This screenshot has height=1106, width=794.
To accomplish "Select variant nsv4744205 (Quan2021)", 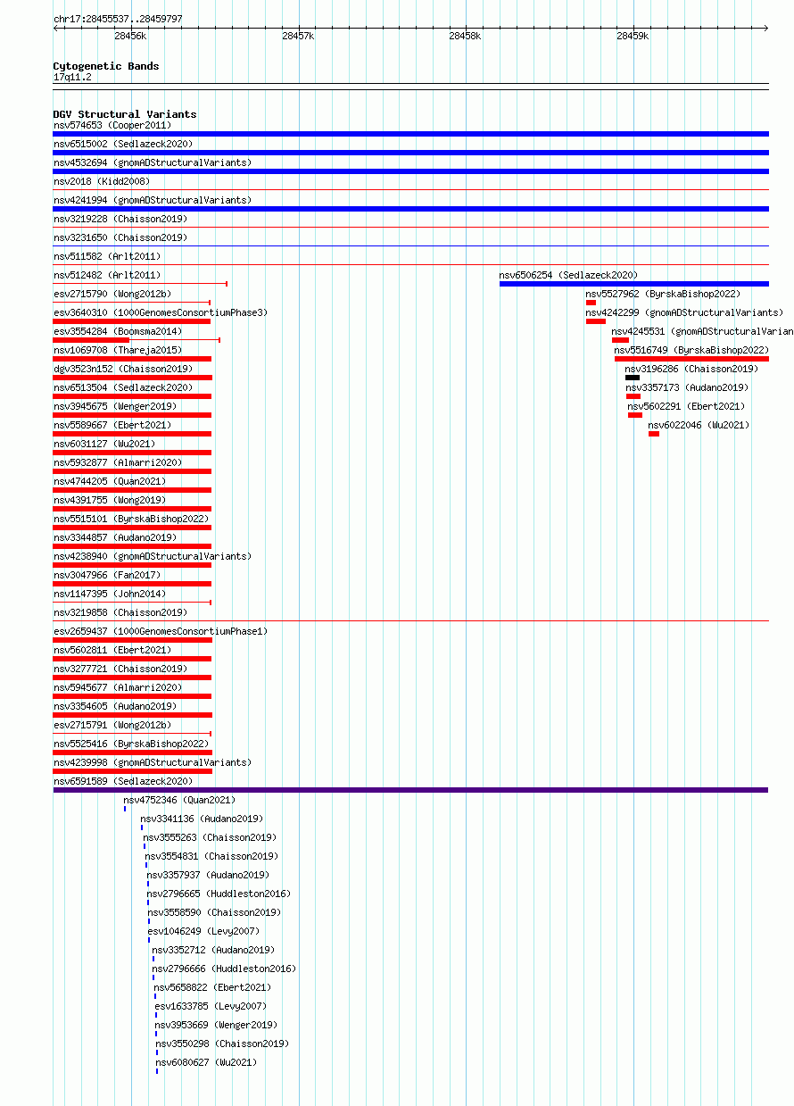I will [110, 481].
